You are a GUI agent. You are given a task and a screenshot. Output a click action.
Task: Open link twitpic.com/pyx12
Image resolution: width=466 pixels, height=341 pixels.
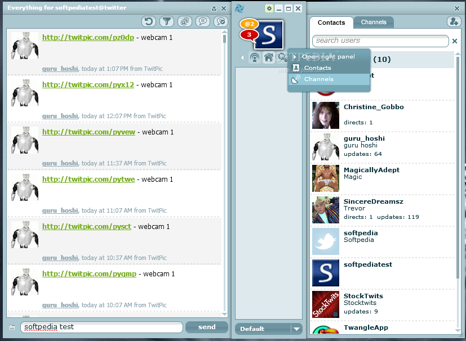(88, 84)
